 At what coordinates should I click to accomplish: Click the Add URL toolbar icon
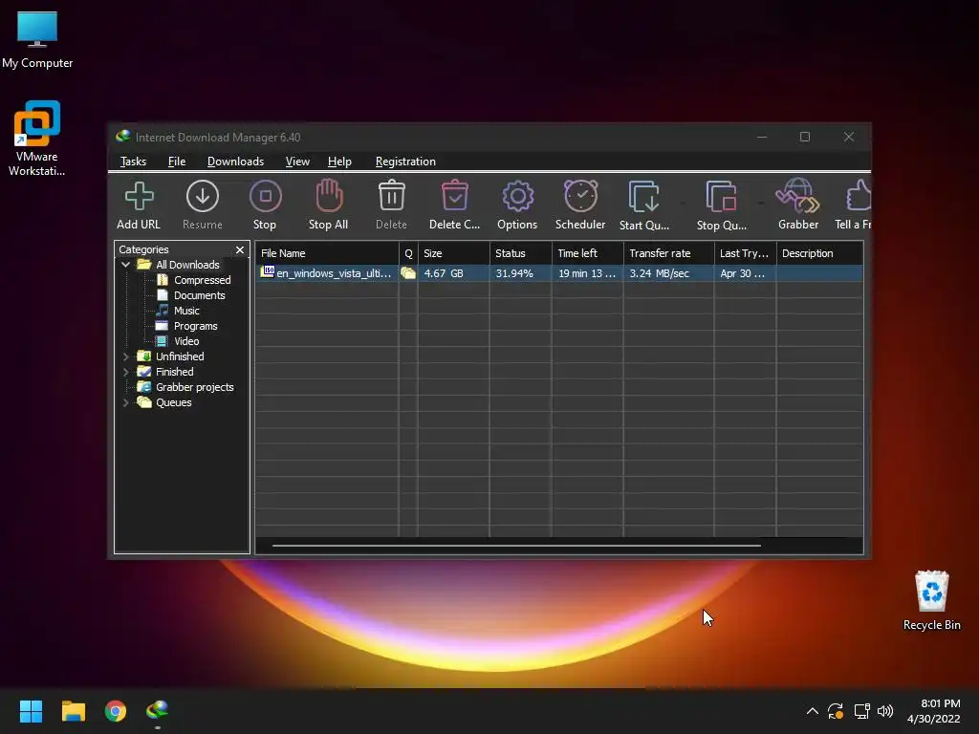point(139,197)
